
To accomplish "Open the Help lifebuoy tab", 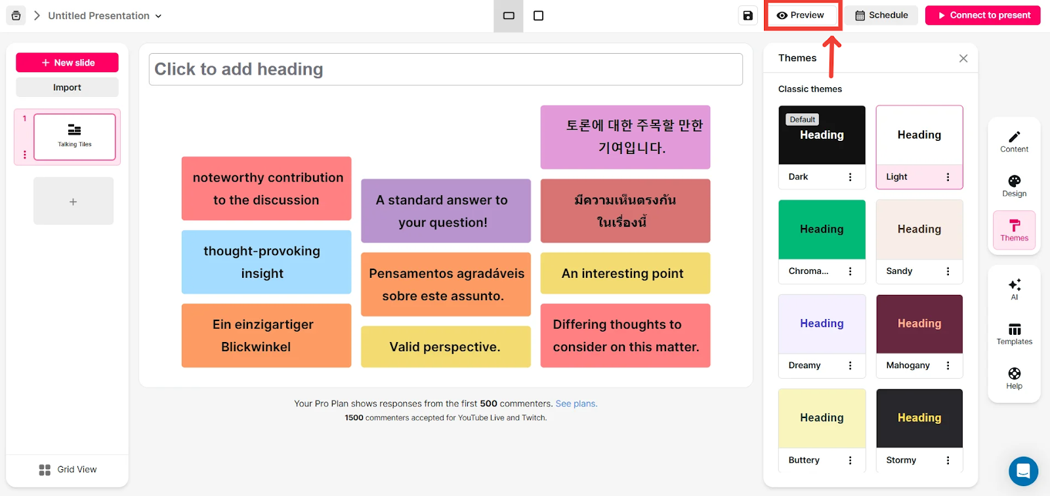I will coord(1015,378).
